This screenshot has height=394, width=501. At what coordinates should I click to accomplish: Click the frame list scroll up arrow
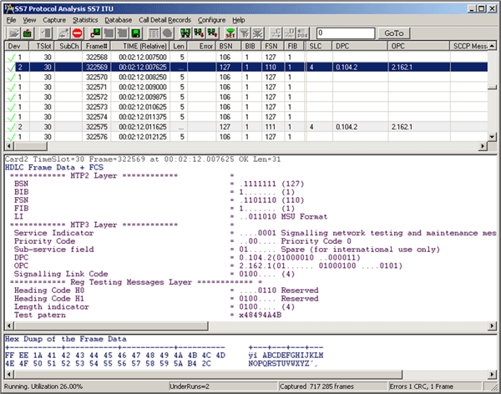492,46
